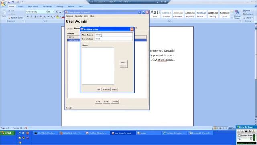Apply subscript formatting in Word ribbon

click(x=45, y=17)
